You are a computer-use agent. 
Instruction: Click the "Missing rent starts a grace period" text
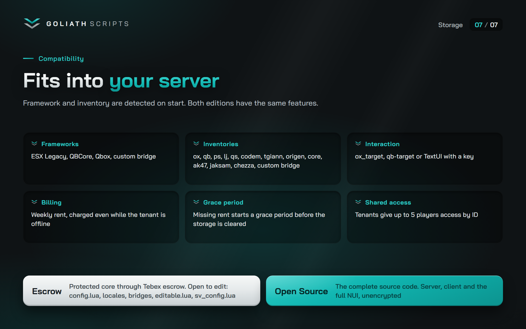(x=259, y=219)
